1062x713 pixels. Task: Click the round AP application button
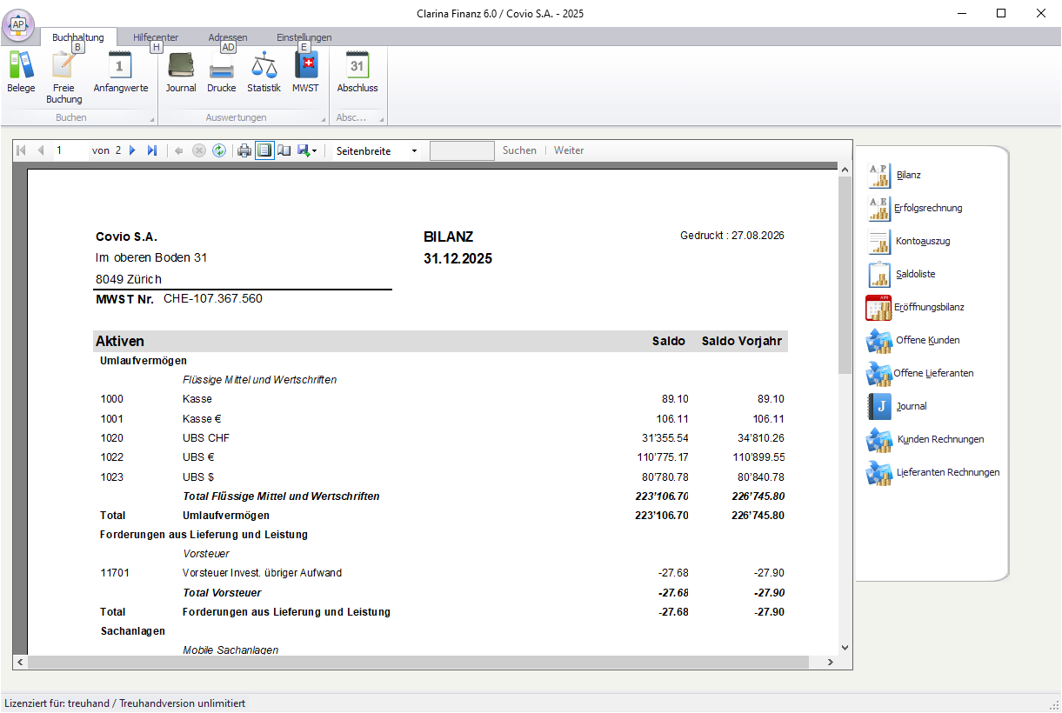[18, 25]
